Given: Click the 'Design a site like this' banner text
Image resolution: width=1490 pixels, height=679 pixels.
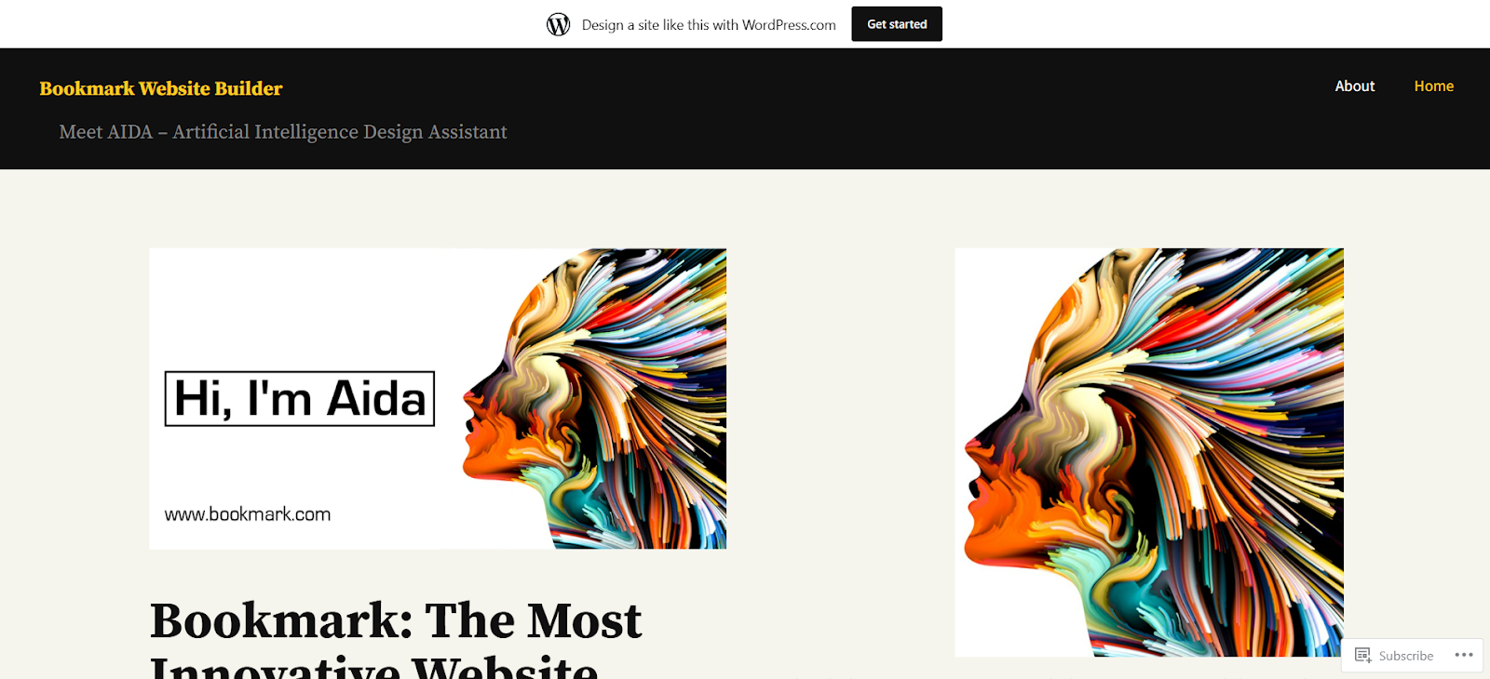Looking at the screenshot, I should point(709,25).
